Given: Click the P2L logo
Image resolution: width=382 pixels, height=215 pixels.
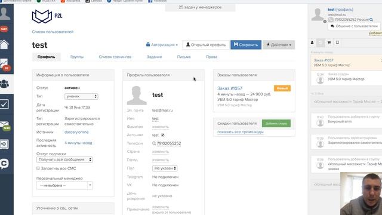Looking at the screenshot, I should [47, 16].
